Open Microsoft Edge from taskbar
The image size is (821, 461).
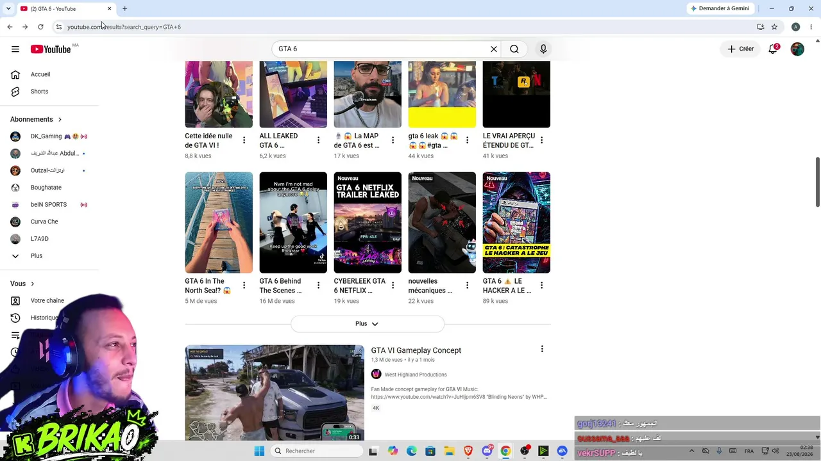[412, 451]
